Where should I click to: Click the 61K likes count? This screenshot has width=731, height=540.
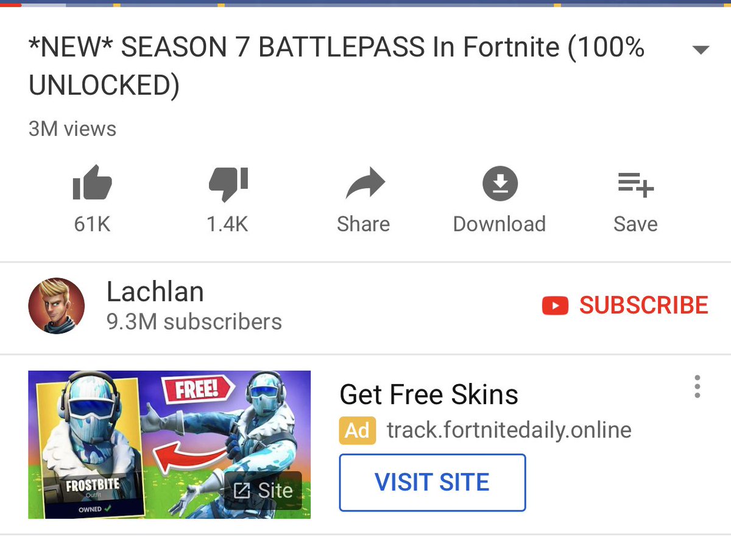[x=92, y=224]
